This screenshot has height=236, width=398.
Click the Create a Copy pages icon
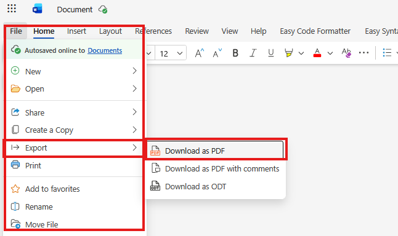point(15,130)
